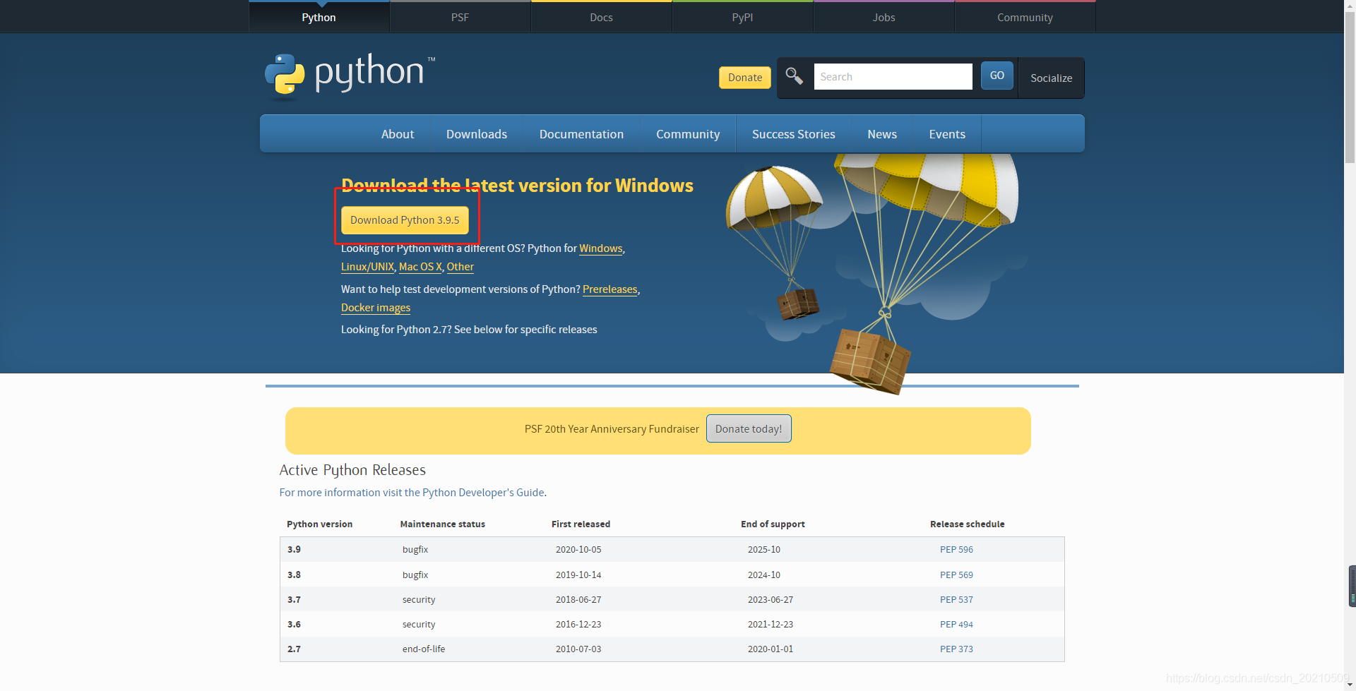Open the Docker images link
This screenshot has width=1356, height=691.
coord(376,308)
